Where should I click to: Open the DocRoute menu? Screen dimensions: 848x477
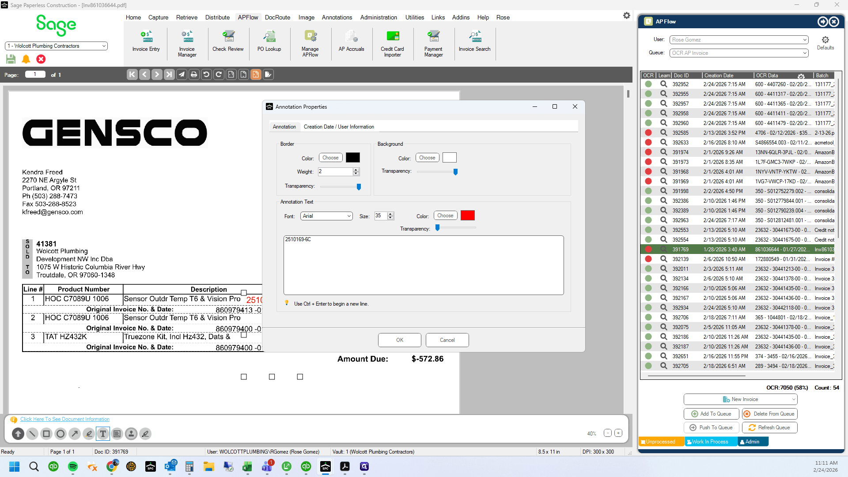[x=277, y=17]
